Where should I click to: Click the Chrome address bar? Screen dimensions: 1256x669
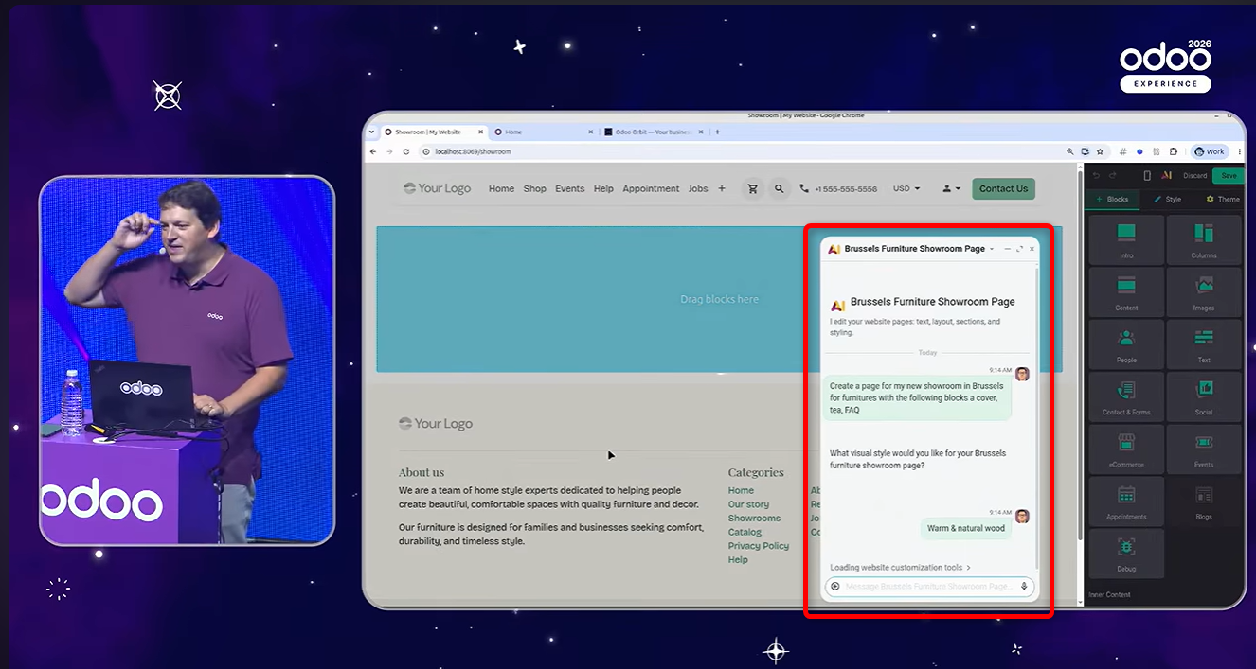click(739, 151)
